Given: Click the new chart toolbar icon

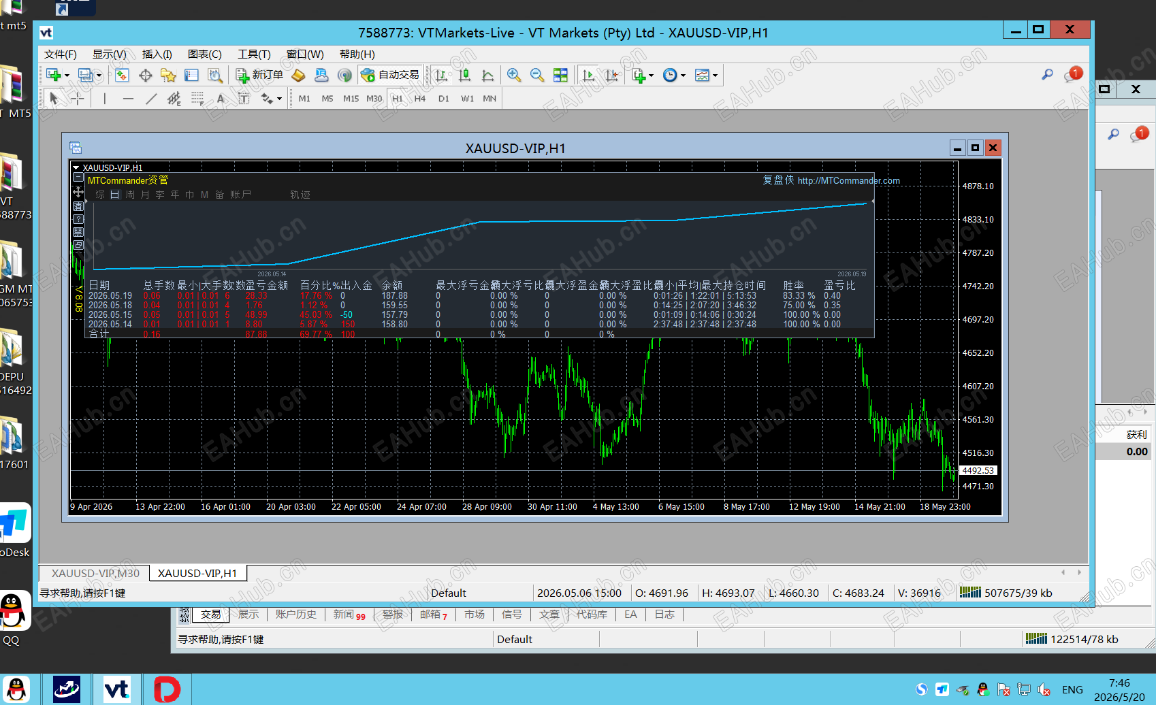Looking at the screenshot, I should [x=54, y=75].
